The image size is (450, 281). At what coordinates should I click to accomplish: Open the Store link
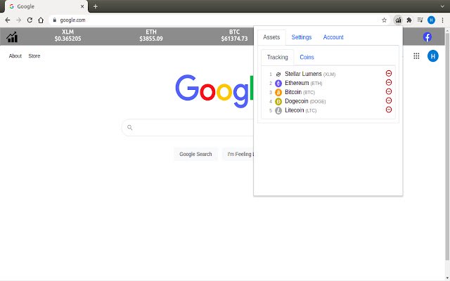tap(34, 56)
